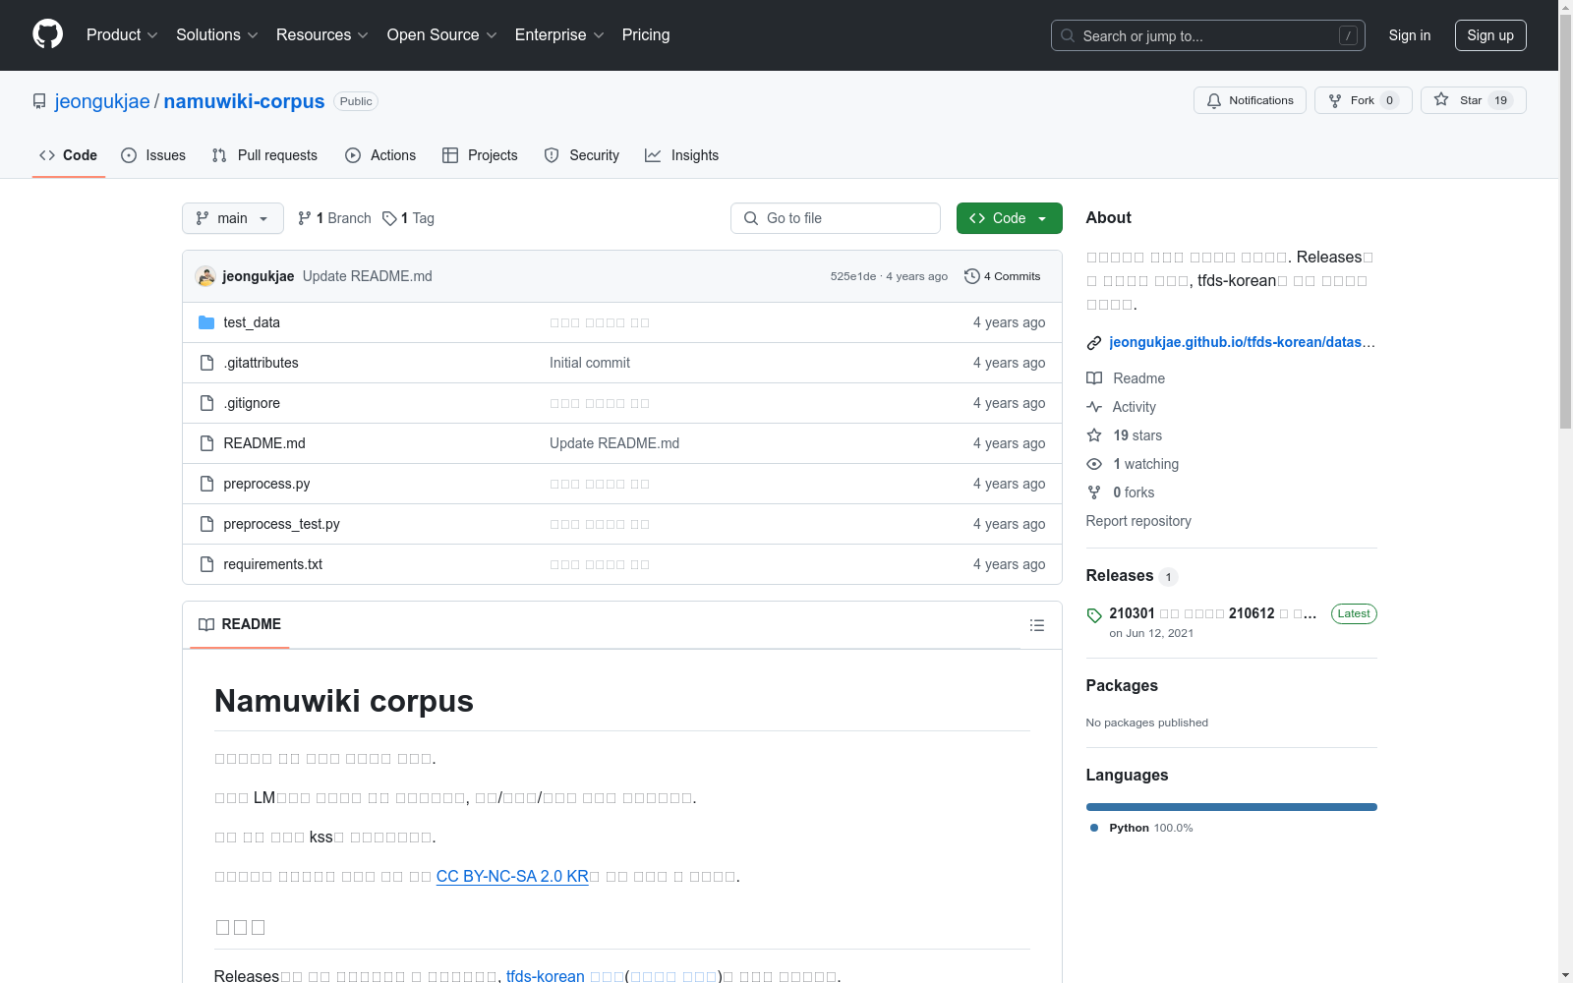
Task: Open the main branch selector dropdown
Action: tap(233, 218)
